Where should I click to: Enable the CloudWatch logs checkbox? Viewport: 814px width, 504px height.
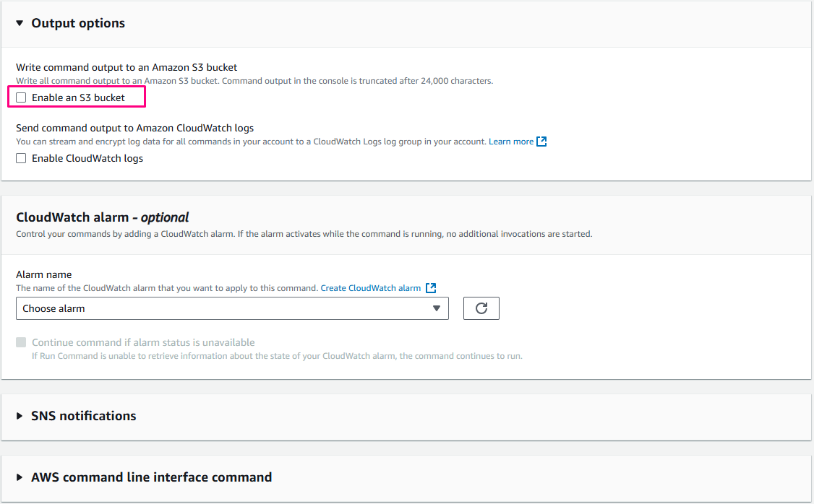(x=22, y=158)
